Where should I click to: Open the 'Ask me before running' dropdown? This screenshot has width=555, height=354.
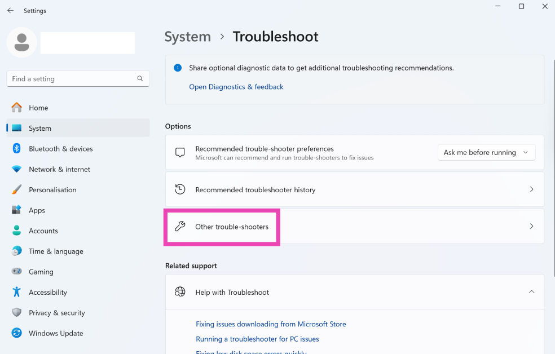tap(486, 152)
